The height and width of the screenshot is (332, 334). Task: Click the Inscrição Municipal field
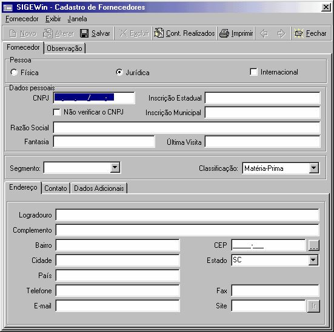pos(262,112)
